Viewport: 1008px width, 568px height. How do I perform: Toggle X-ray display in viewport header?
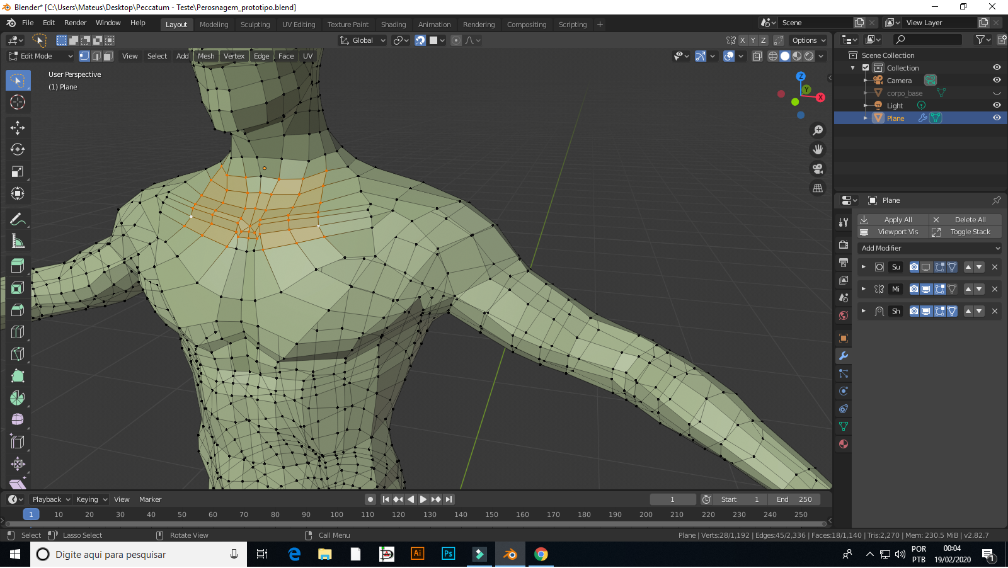757,56
